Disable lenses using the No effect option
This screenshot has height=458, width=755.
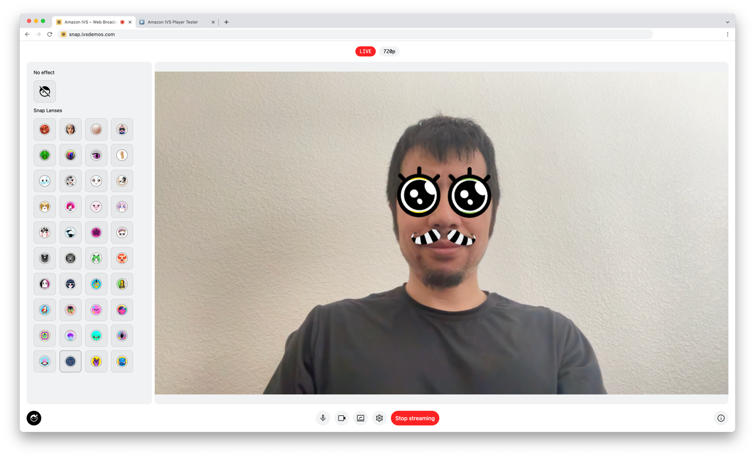tap(44, 91)
